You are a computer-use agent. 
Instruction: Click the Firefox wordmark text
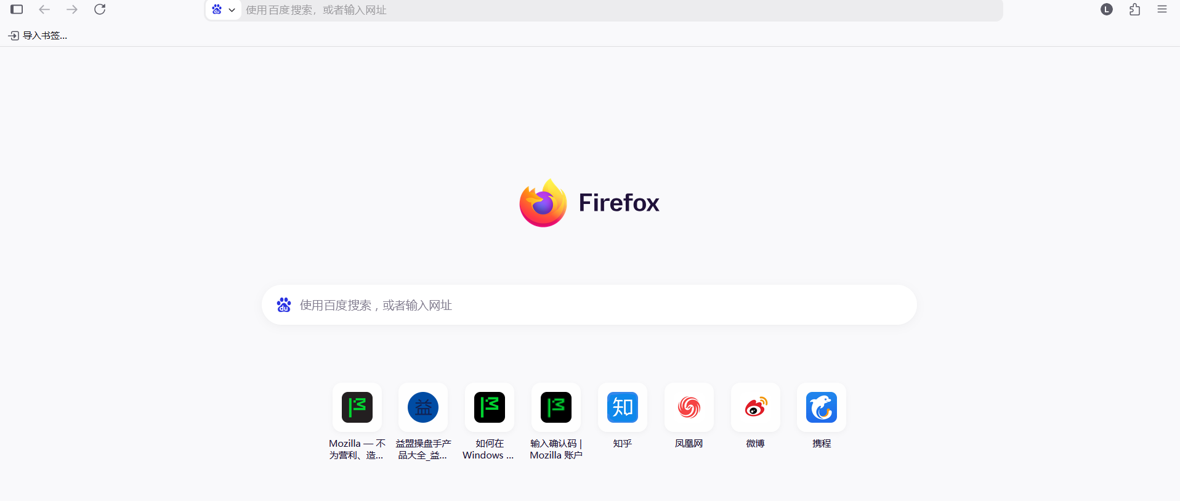619,203
